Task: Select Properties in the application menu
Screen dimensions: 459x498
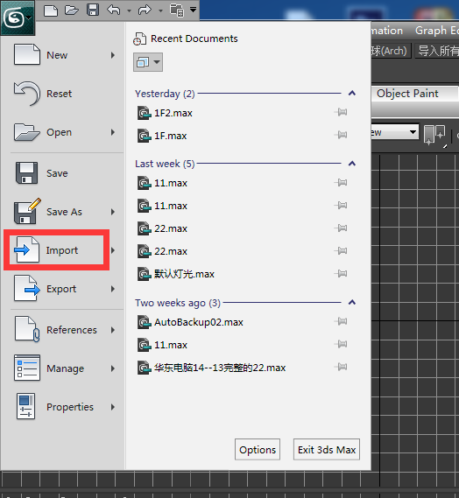Action: coord(64,407)
